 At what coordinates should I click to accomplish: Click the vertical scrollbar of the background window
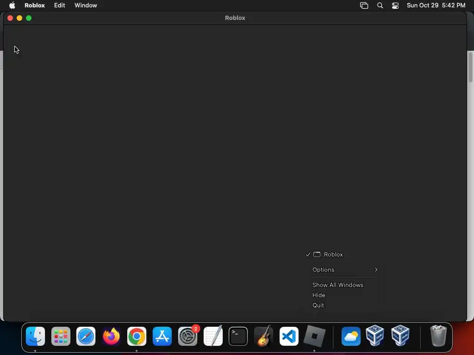(x=470, y=67)
